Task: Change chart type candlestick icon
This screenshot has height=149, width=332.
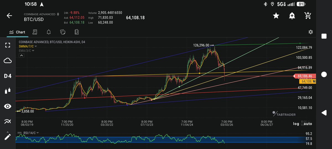Action: point(8,91)
